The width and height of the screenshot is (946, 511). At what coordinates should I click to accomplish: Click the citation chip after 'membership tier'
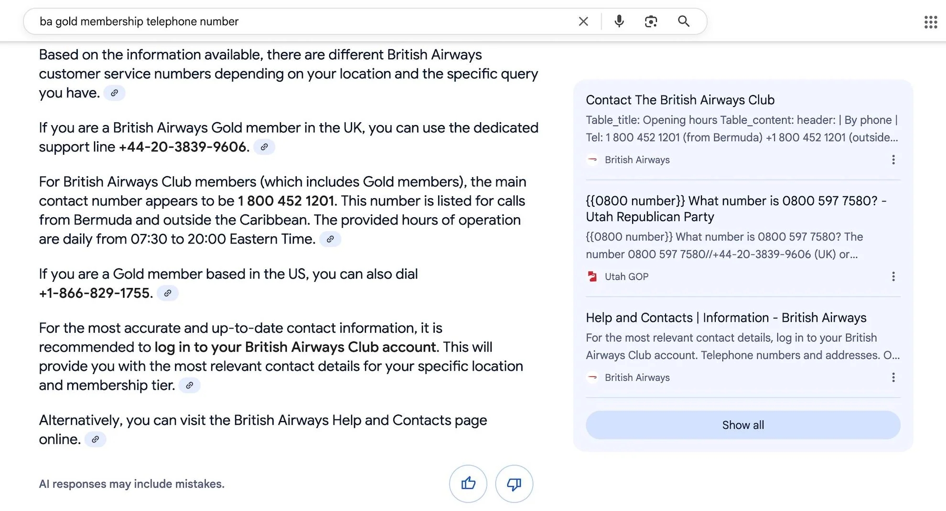pyautogui.click(x=190, y=385)
